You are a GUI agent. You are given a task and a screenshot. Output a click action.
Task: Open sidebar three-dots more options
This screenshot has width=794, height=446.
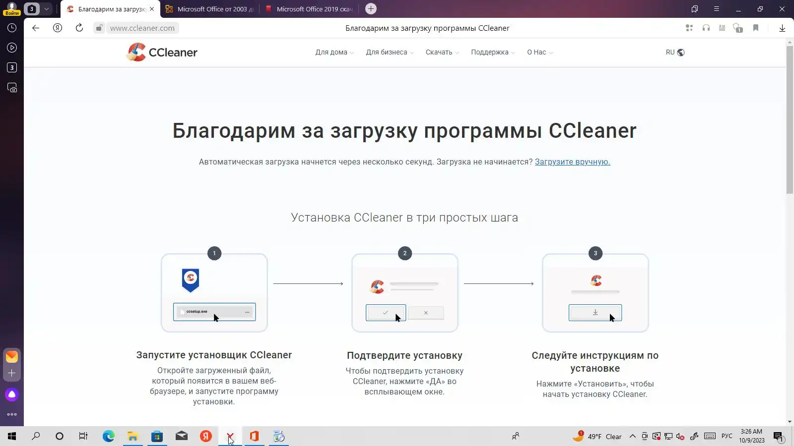tap(12, 414)
